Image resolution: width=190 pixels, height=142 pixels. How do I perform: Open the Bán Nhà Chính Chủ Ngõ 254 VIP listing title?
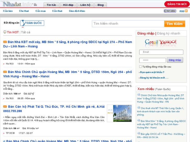(68, 74)
